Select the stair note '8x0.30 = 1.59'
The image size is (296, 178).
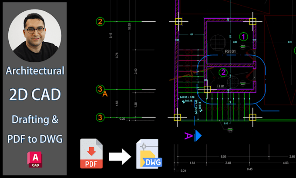point(187,97)
